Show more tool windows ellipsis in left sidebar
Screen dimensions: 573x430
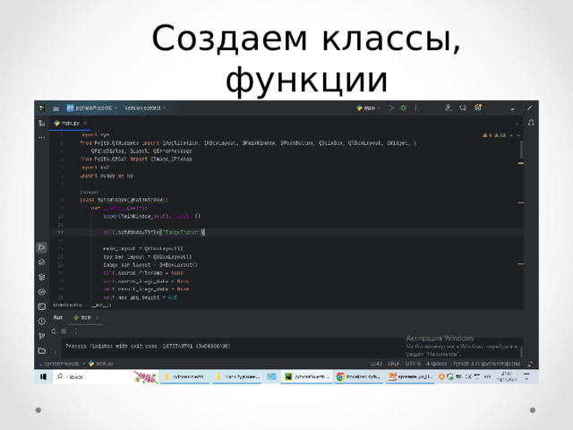click(x=42, y=138)
